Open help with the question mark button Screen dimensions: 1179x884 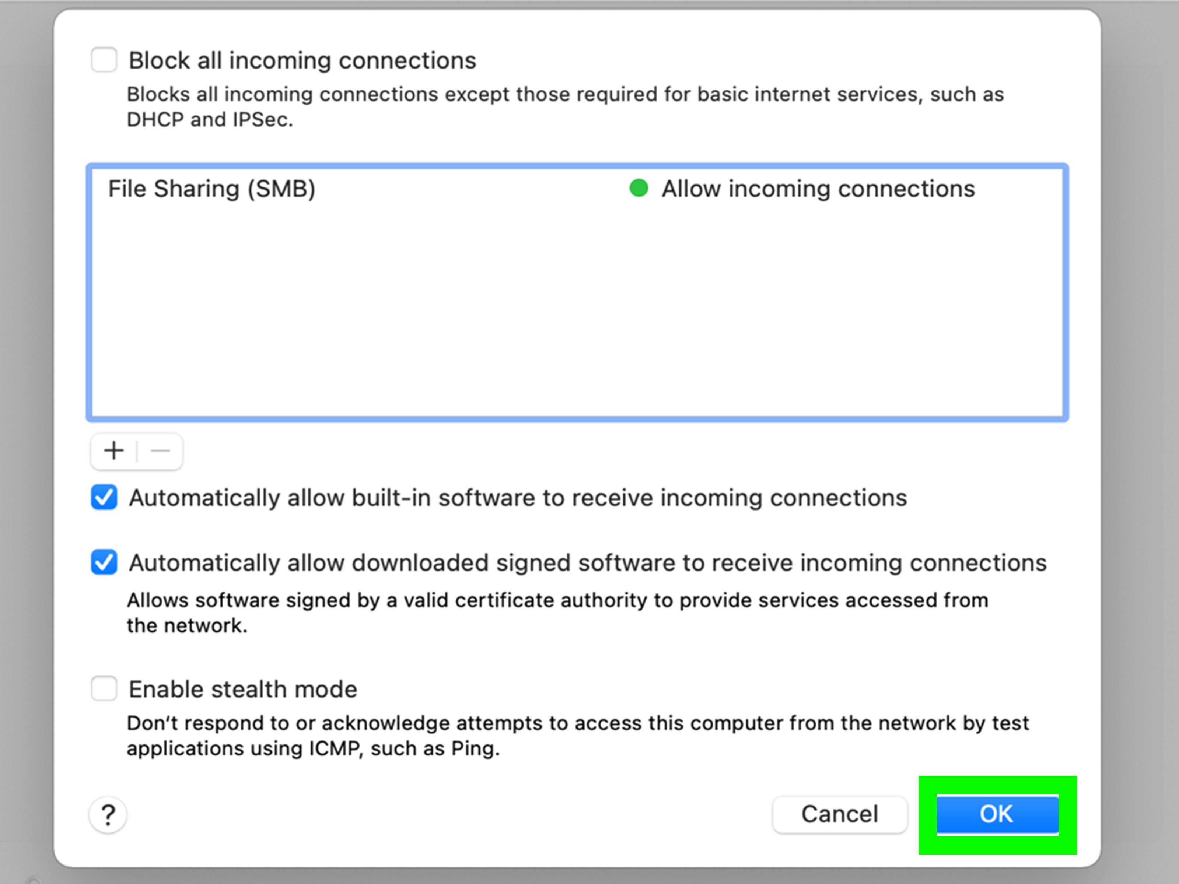108,815
